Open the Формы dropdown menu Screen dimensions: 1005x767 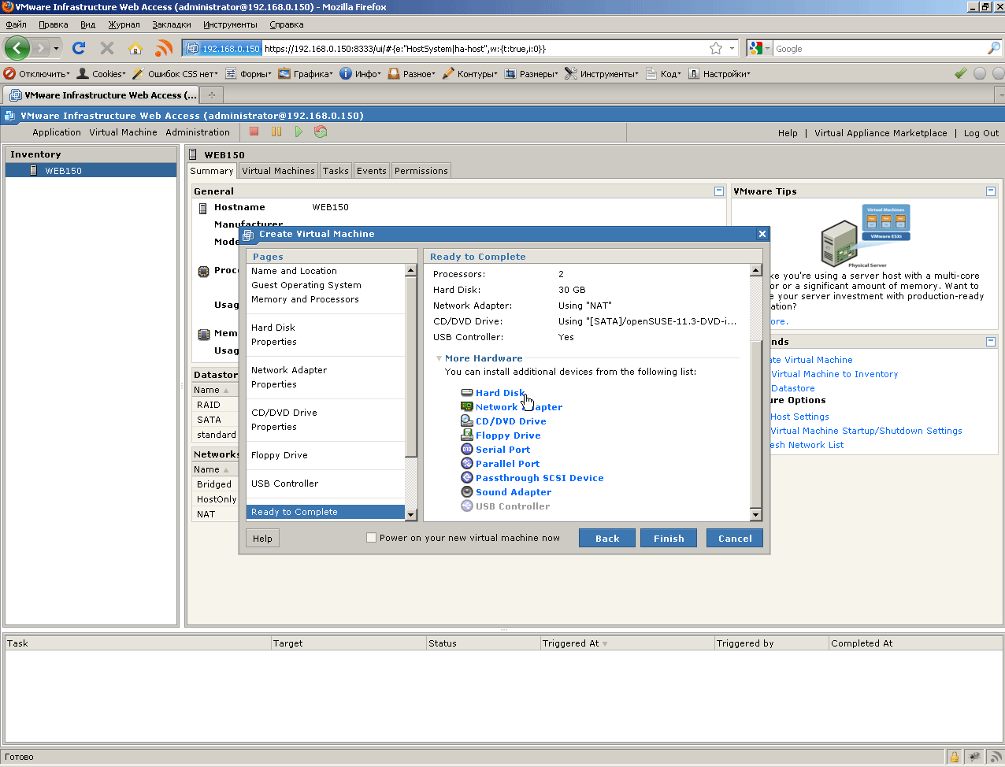(x=248, y=73)
